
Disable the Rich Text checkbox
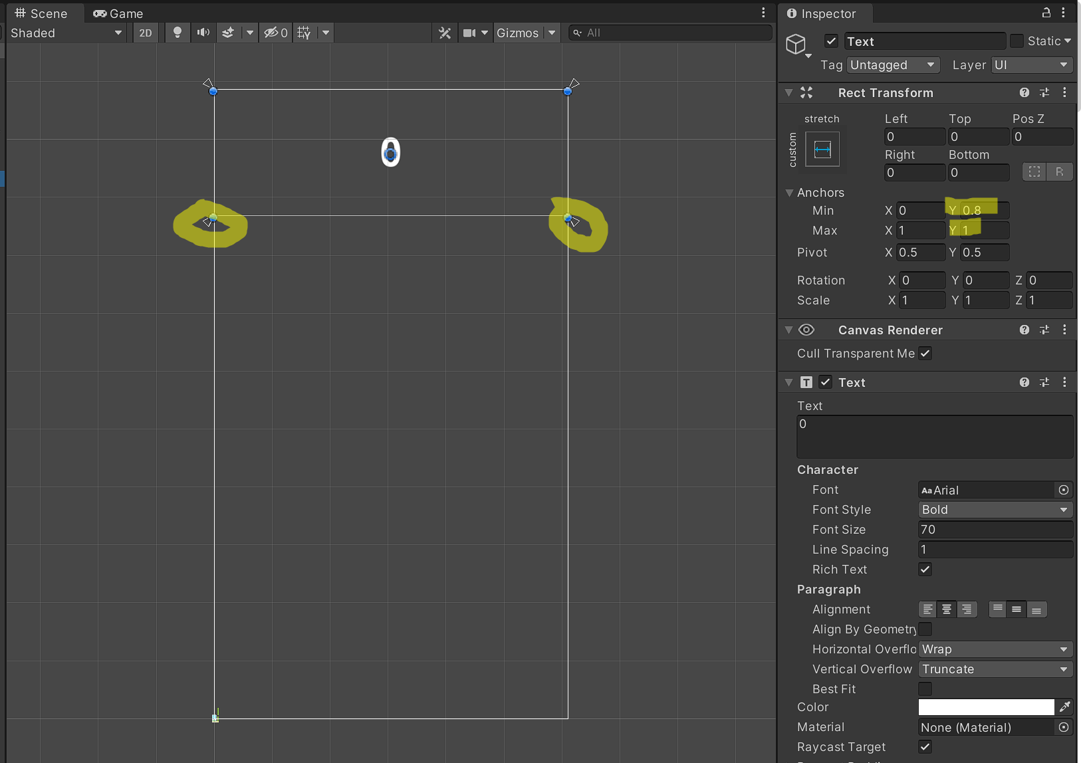(x=925, y=570)
